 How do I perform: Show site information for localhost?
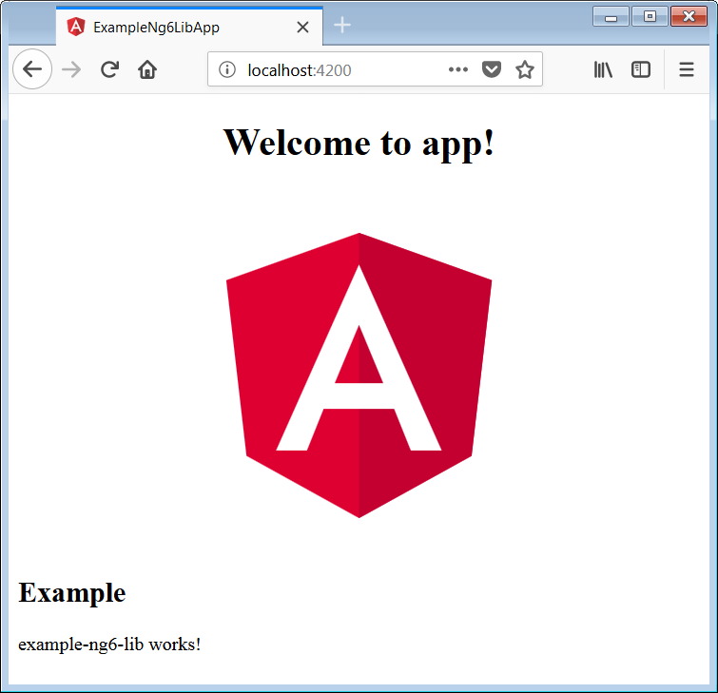[x=226, y=69]
